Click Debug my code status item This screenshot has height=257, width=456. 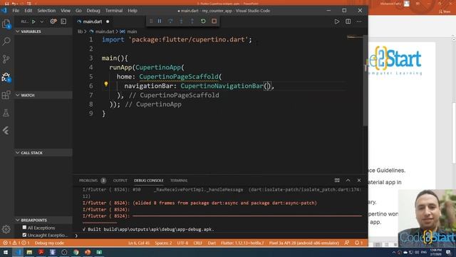point(49,243)
